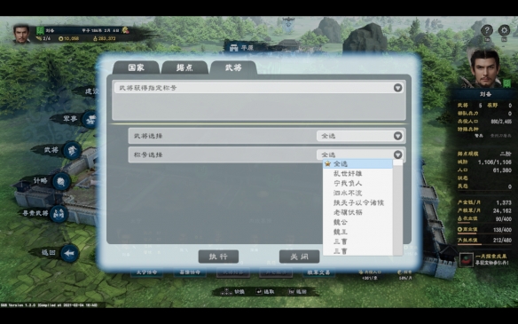Image resolution: width=518 pixels, height=324 pixels.
Task: Click the 粮草交易 button below dialog
Action: [318, 273]
